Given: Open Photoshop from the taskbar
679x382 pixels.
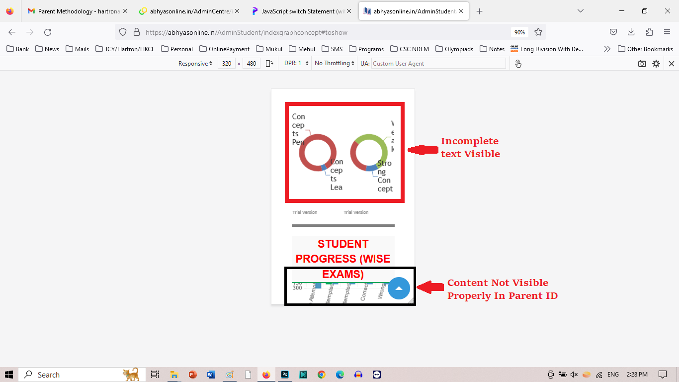Looking at the screenshot, I should (285, 375).
